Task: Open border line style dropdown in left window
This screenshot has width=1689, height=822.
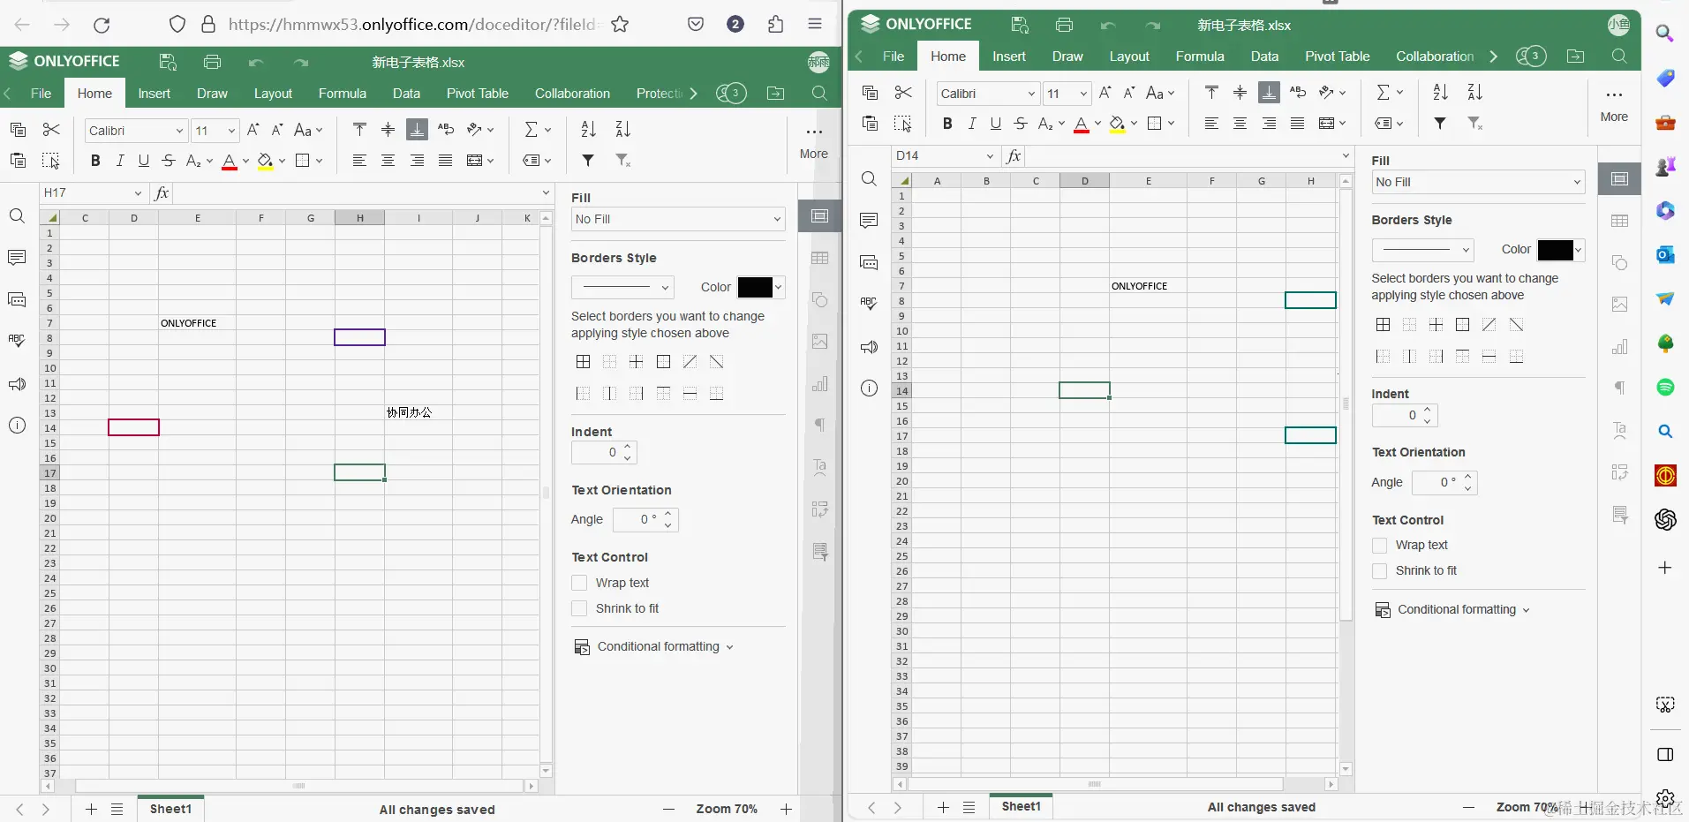Action: (622, 287)
